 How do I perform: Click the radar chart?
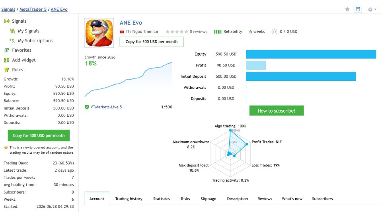click(230, 153)
